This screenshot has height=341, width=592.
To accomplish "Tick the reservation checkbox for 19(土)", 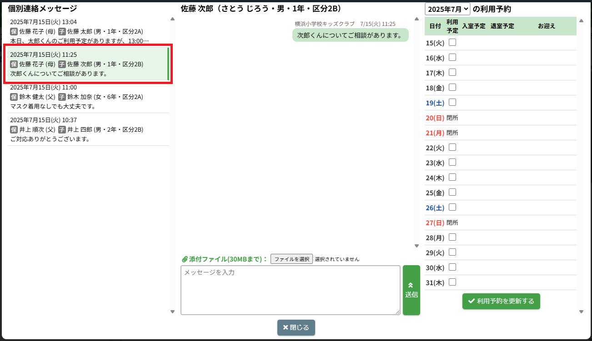I will [452, 103].
